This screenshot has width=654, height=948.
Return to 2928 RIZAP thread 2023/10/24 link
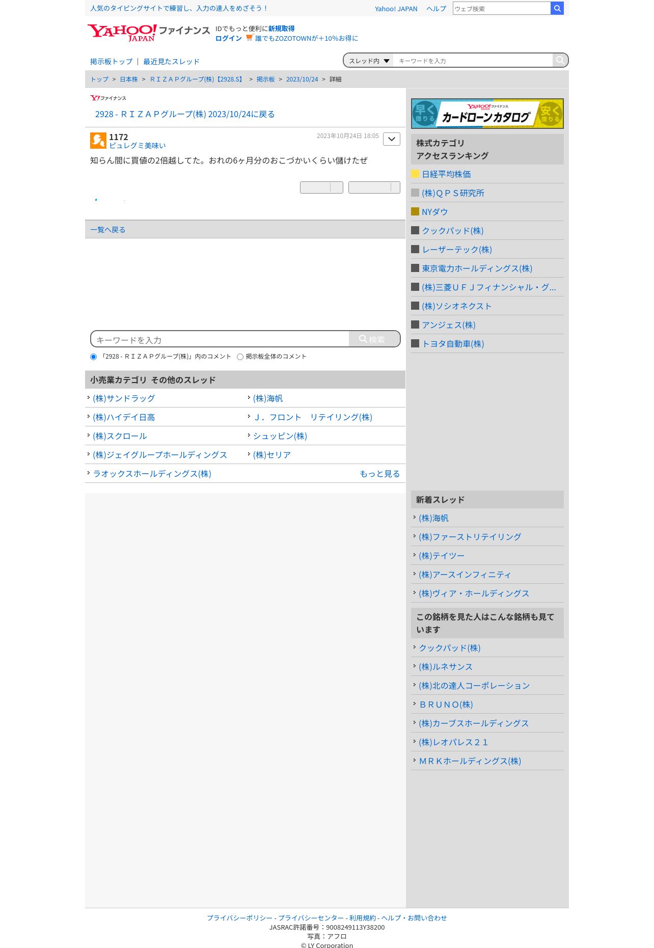(x=185, y=114)
